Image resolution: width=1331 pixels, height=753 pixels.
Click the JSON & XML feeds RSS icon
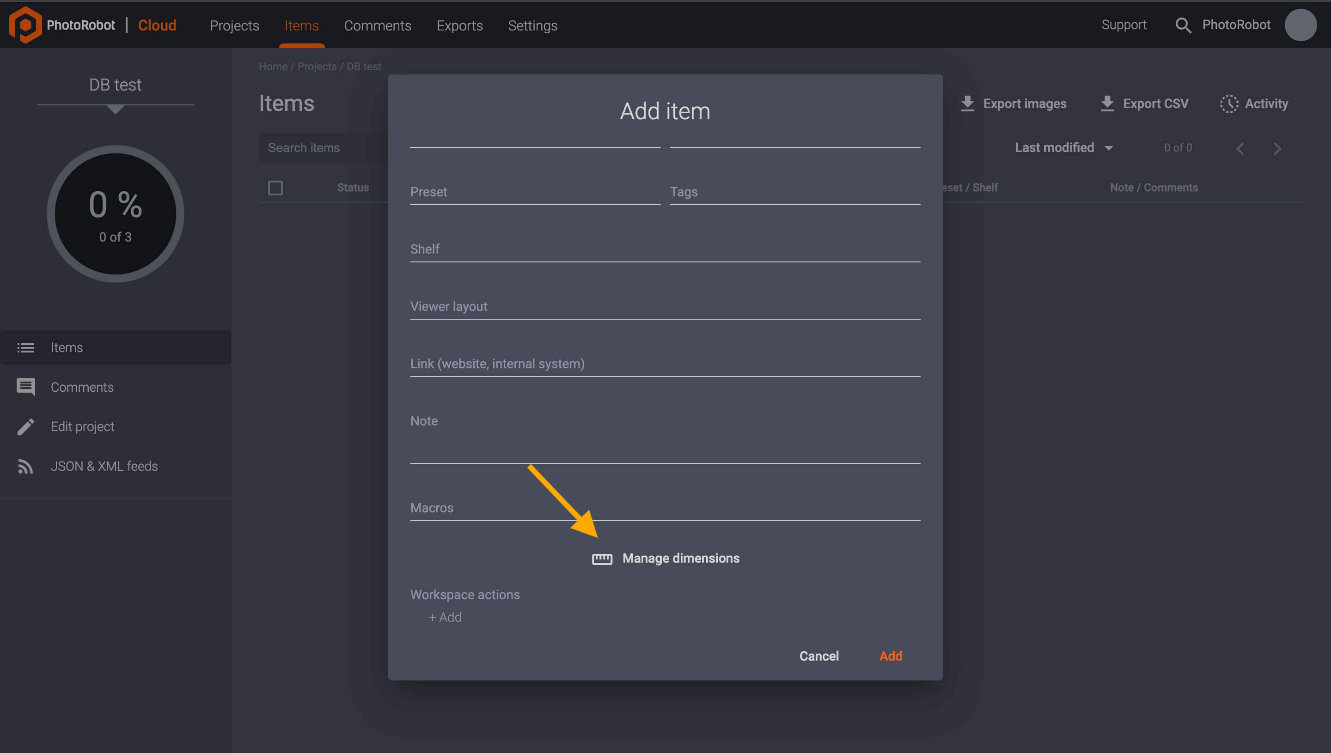25,466
